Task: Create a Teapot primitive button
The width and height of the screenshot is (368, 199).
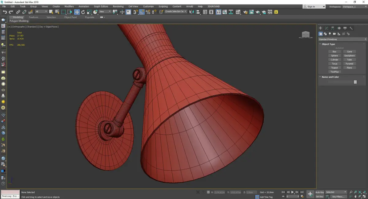Action: click(x=334, y=68)
